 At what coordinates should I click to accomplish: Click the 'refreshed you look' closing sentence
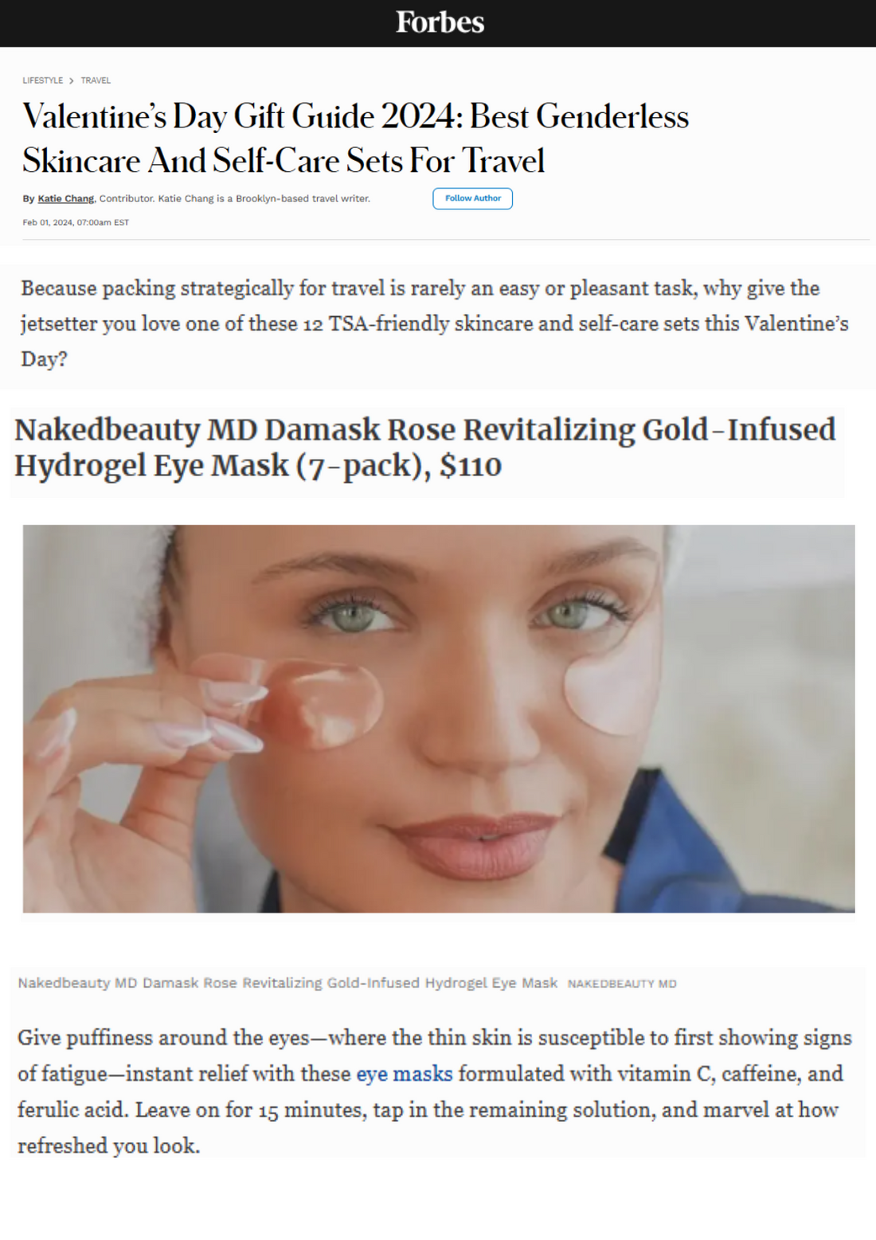point(109,1146)
